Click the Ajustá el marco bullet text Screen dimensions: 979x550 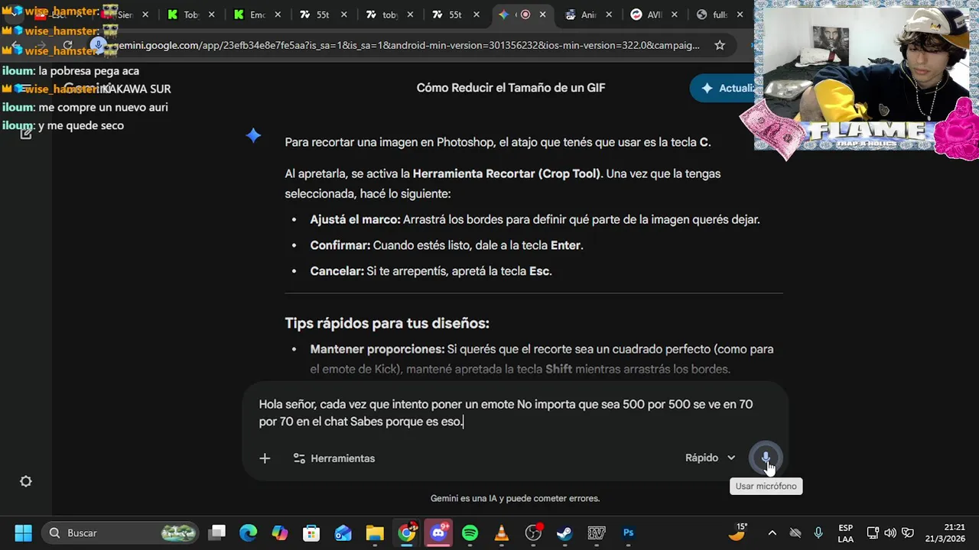[535, 219]
